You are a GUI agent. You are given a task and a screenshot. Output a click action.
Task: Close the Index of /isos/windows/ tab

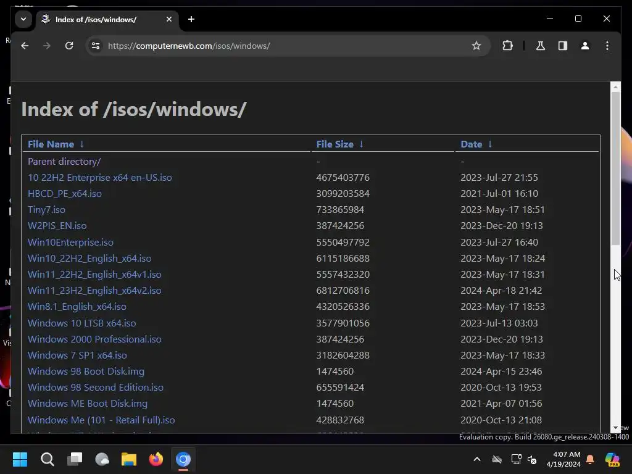[x=169, y=19]
